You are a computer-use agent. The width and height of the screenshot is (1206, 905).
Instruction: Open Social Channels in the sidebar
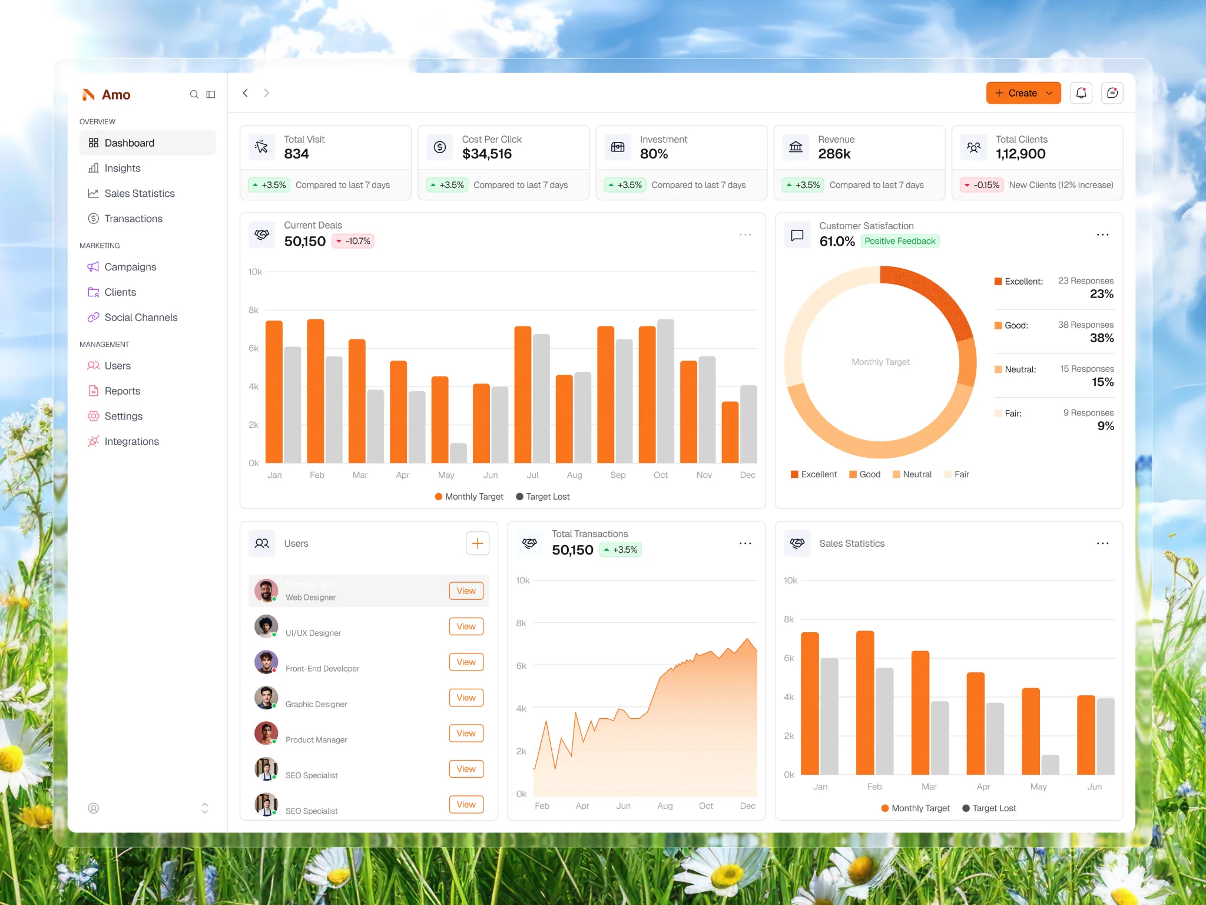tap(148, 318)
